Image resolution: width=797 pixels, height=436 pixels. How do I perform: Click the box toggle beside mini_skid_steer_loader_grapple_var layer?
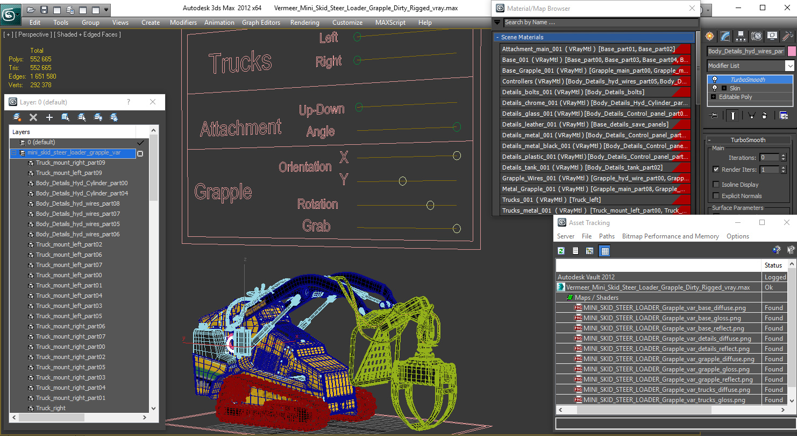pyautogui.click(x=140, y=153)
